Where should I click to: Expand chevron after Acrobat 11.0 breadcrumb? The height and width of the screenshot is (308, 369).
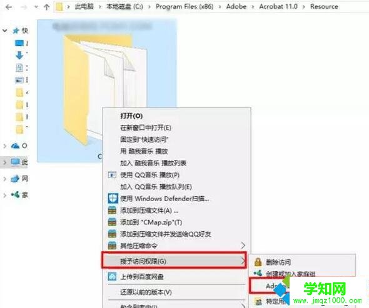[x=304, y=7]
